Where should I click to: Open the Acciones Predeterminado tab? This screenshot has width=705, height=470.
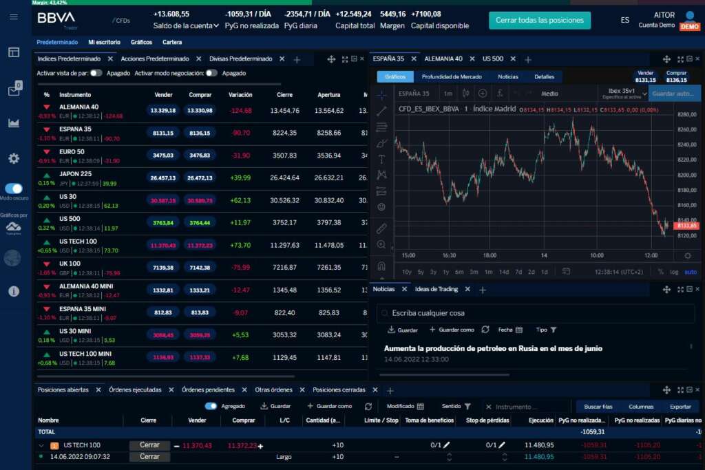coord(155,59)
